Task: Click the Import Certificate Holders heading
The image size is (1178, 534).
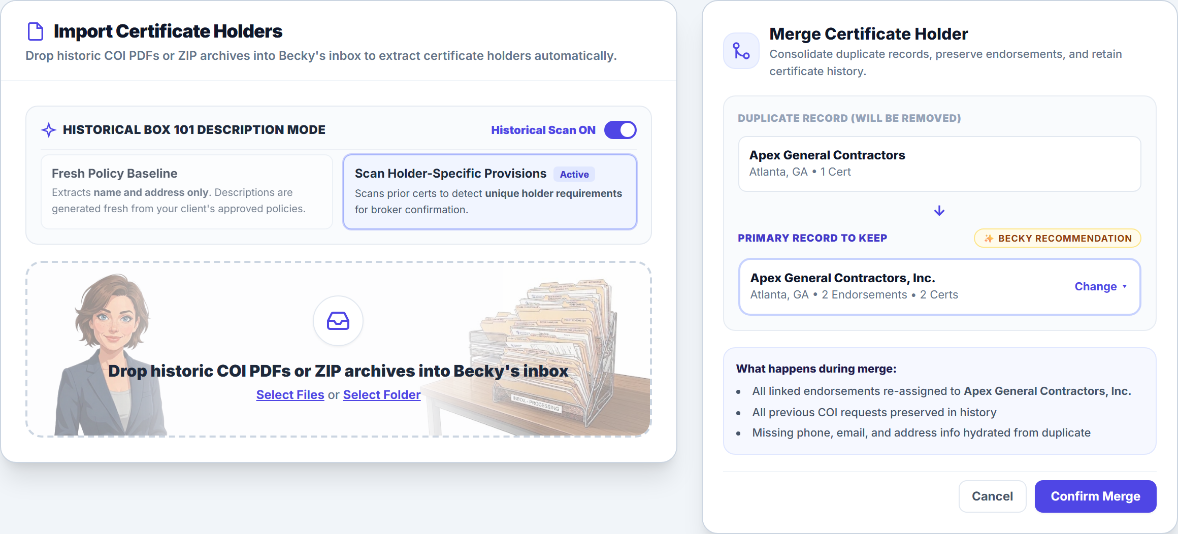Action: pos(168,31)
